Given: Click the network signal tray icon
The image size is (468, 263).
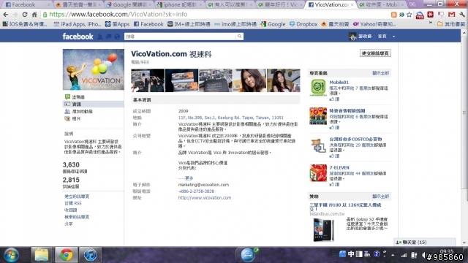Looking at the screenshot, I should pyautogui.click(x=404, y=255).
